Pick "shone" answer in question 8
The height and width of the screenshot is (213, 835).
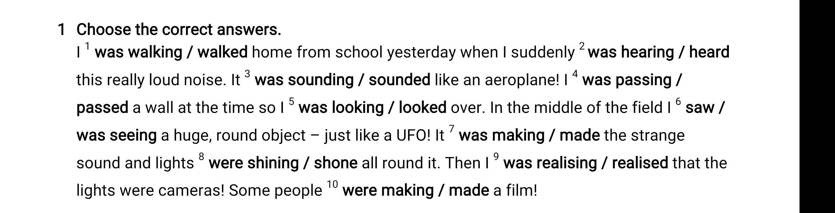click(335, 163)
